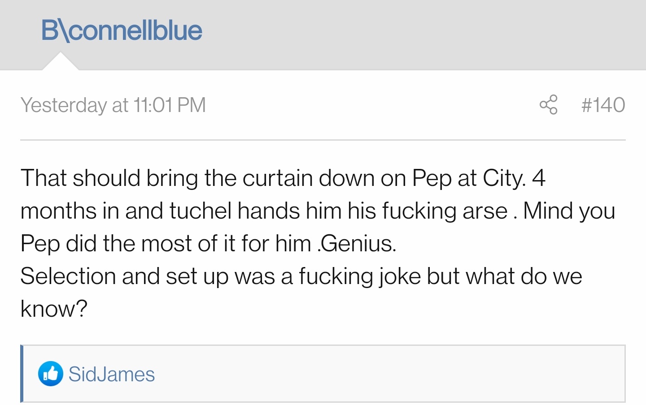The image size is (646, 405).
Task: Open the post permalink #140
Action: [x=603, y=105]
